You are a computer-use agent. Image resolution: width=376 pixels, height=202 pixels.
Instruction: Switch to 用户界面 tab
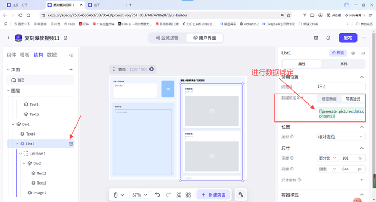205,38
